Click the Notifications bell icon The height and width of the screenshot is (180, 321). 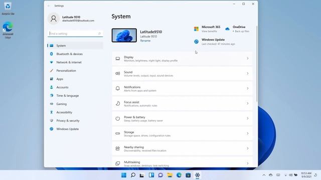118,88
